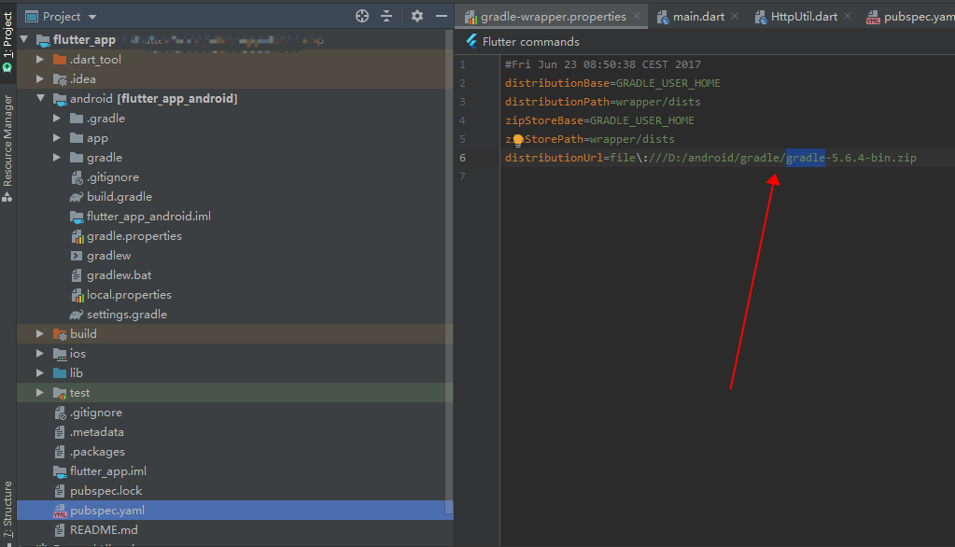Expand the lib folder

tap(40, 372)
